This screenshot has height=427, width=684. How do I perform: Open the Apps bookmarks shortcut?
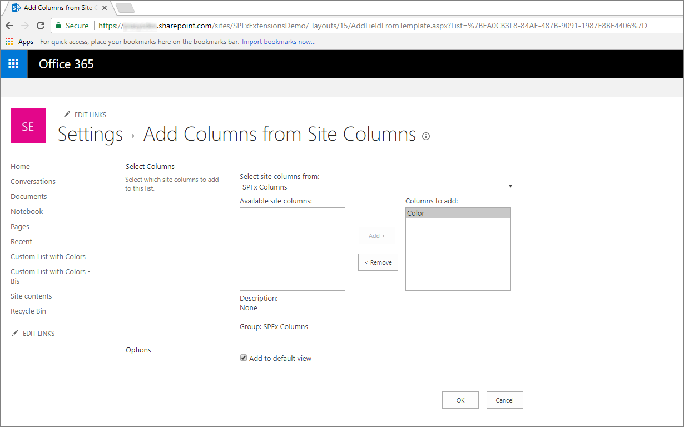coord(19,42)
